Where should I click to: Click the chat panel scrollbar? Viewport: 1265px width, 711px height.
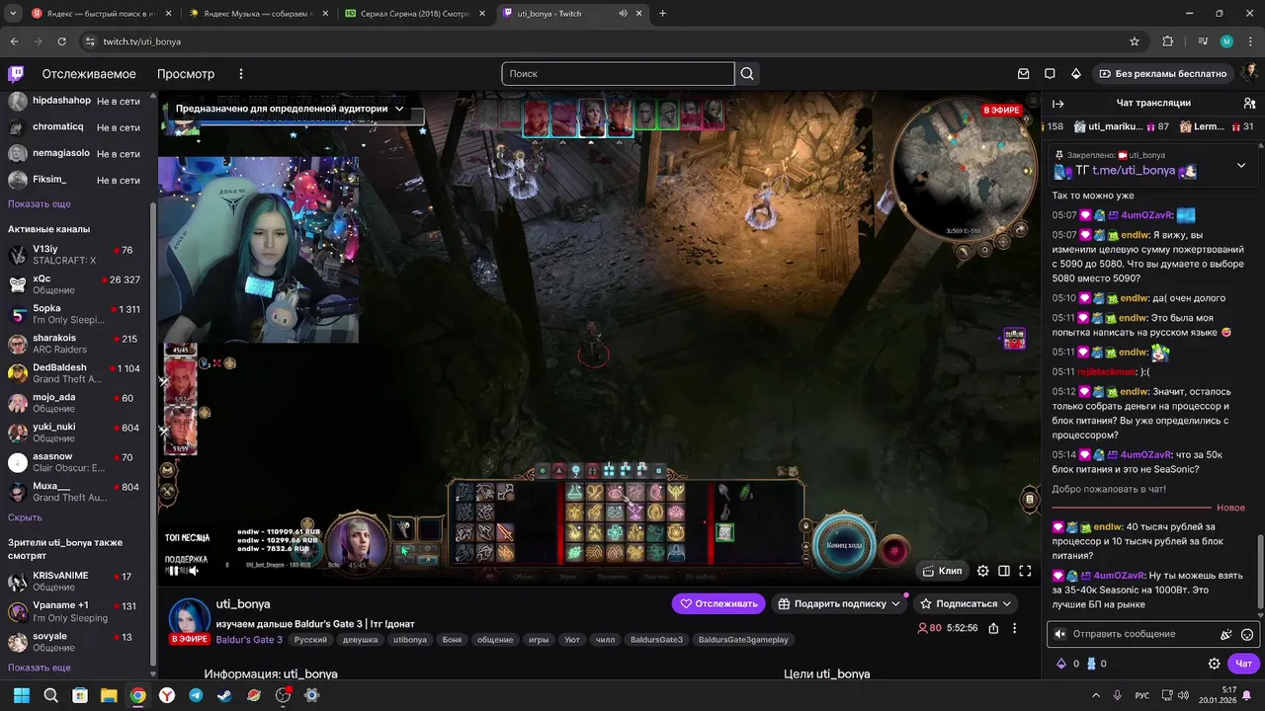click(x=1260, y=573)
